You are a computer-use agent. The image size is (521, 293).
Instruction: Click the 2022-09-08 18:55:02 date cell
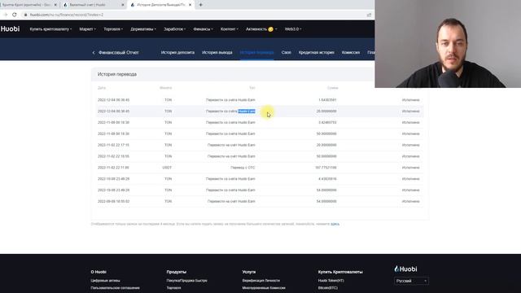pos(113,202)
